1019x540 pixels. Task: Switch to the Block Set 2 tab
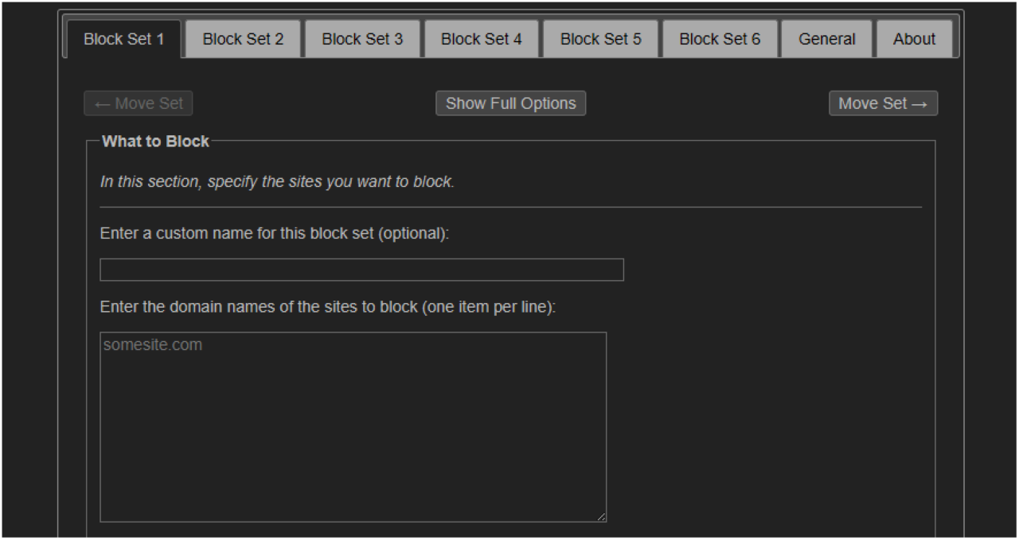point(242,38)
